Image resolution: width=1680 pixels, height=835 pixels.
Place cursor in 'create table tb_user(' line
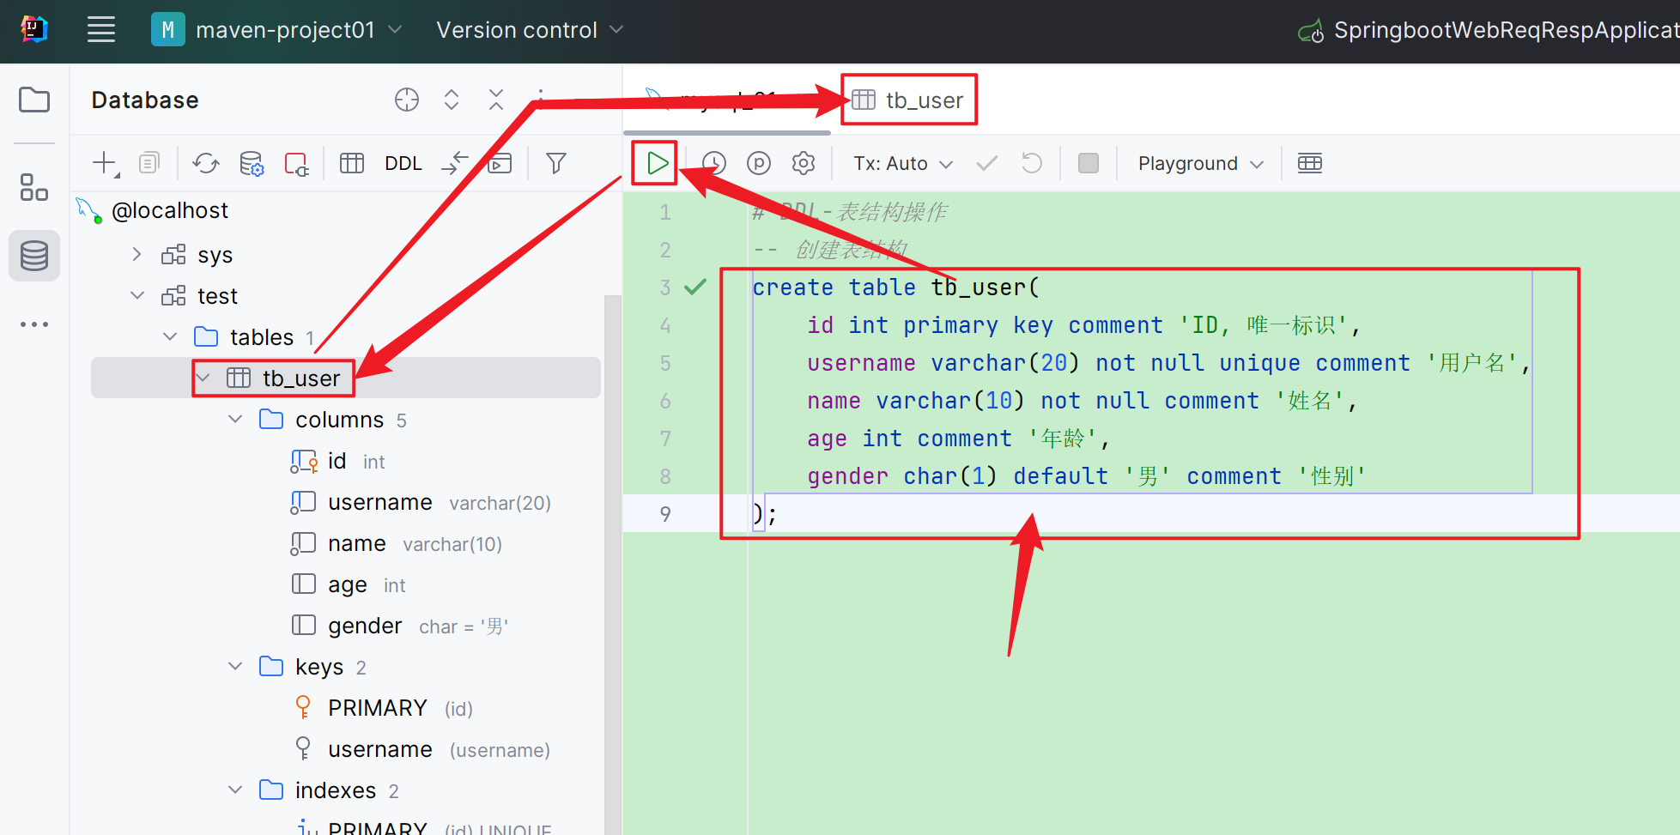click(895, 287)
